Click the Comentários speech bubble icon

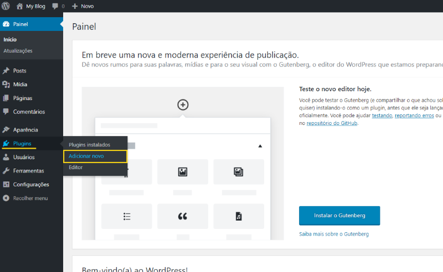(6, 112)
